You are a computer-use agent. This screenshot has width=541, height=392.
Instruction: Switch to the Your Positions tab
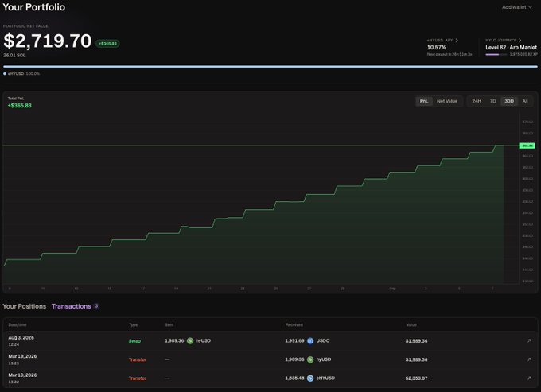(x=24, y=306)
